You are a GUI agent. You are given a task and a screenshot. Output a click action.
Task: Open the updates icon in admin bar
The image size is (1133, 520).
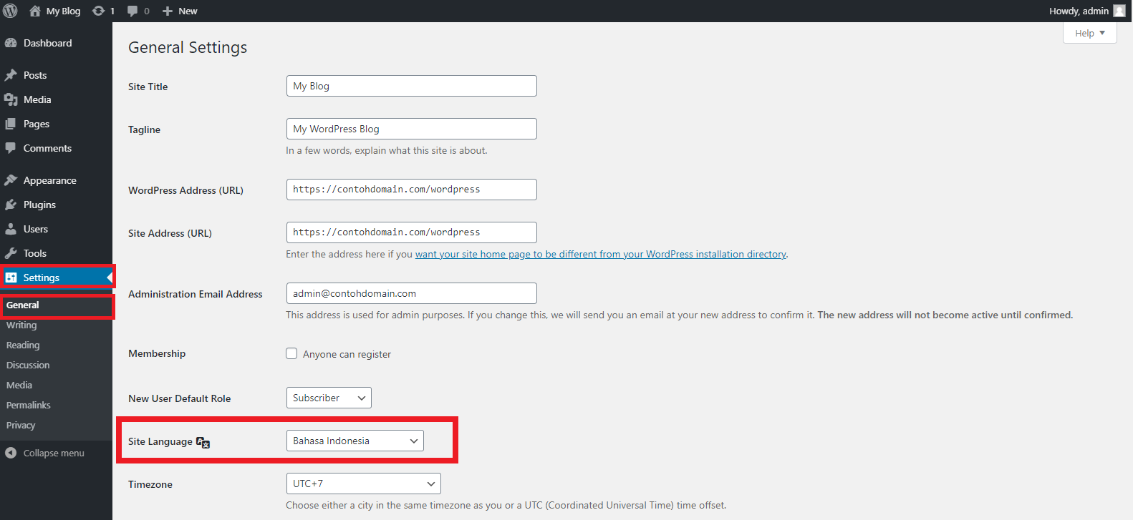99,11
